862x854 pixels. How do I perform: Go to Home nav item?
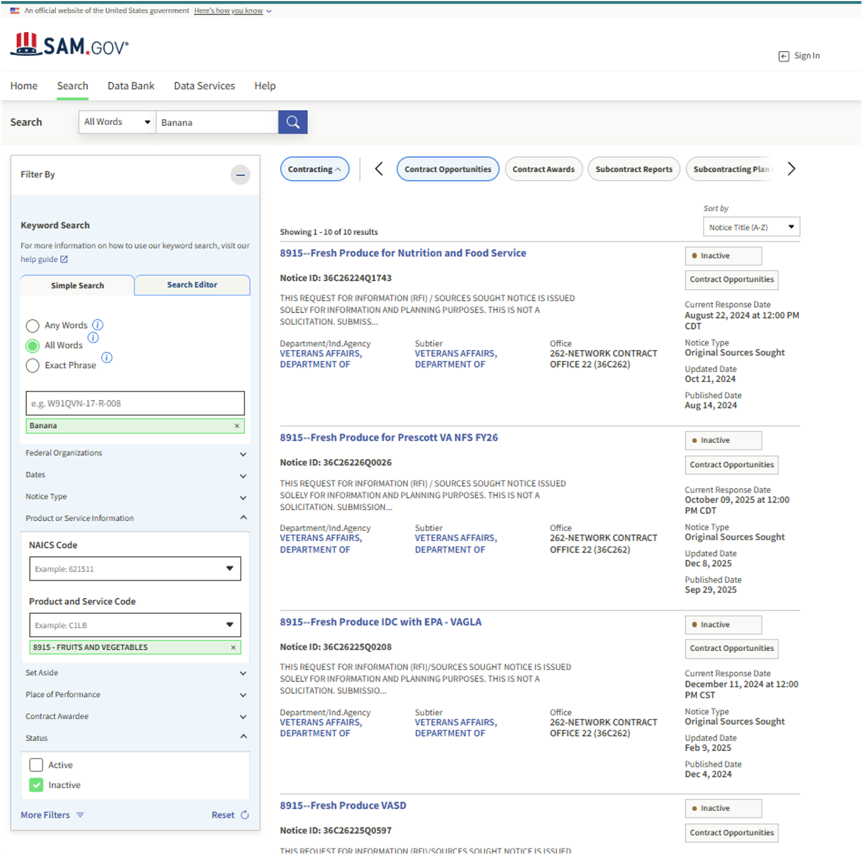click(x=24, y=86)
